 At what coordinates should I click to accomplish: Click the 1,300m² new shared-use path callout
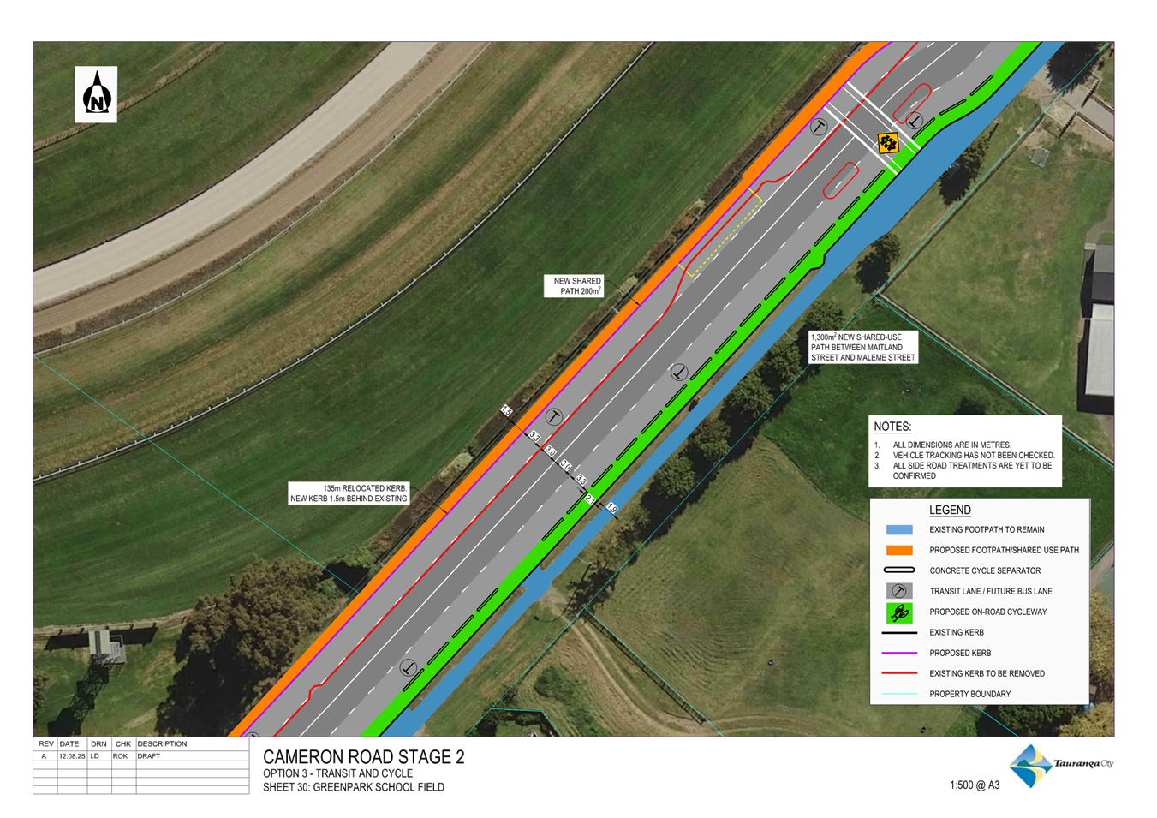[x=863, y=348]
